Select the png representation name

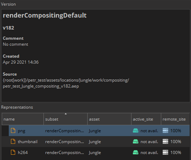(x=22, y=131)
